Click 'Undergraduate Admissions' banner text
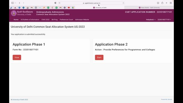The width and height of the screenshot is (183, 103). 50,12
